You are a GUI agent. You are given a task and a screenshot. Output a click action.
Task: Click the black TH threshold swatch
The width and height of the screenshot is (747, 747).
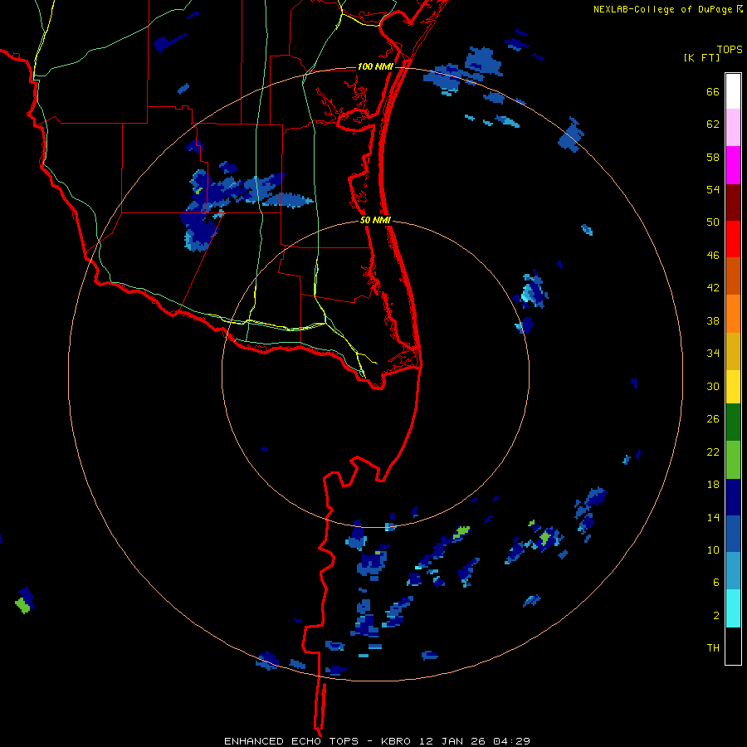(x=733, y=646)
